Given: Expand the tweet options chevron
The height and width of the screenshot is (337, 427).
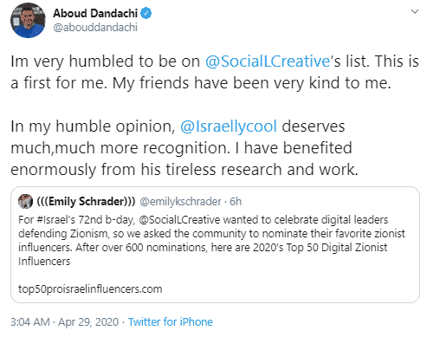Looking at the screenshot, I should 415,11.
